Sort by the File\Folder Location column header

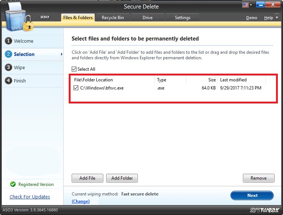point(113,80)
